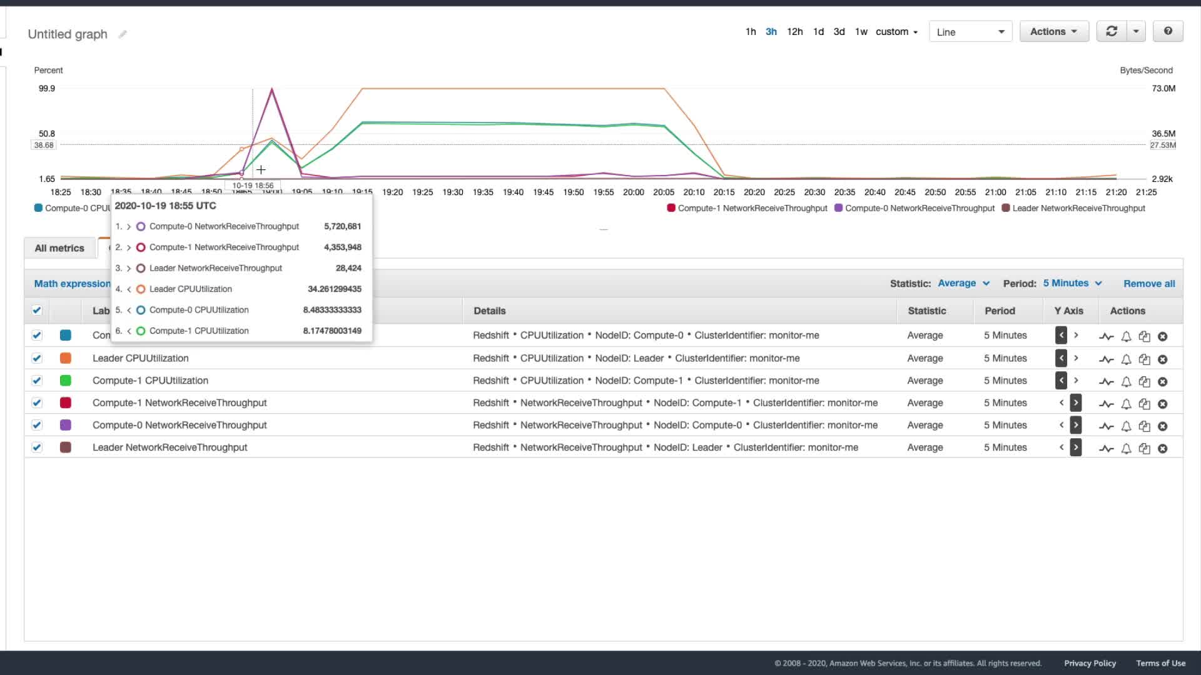Click the graph title edit pencil icon
The width and height of the screenshot is (1201, 675).
point(123,34)
